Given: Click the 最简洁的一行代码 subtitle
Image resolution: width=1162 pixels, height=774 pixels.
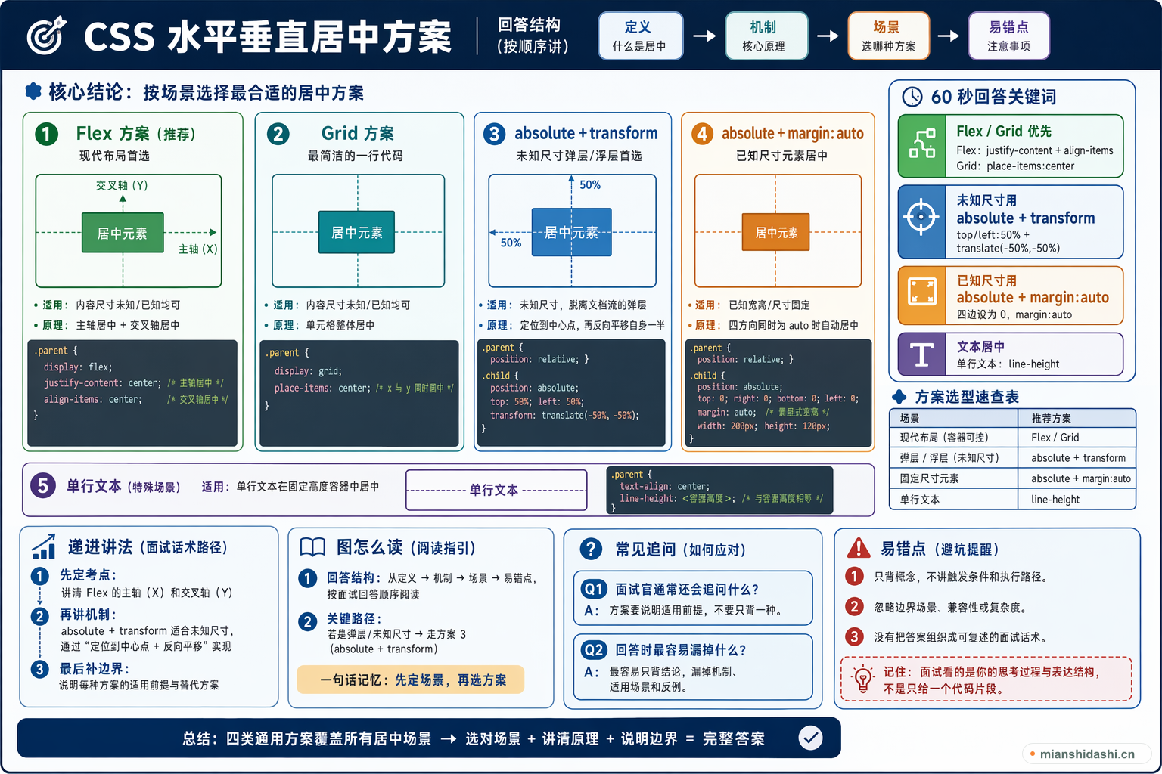Looking at the screenshot, I should pyautogui.click(x=356, y=156).
